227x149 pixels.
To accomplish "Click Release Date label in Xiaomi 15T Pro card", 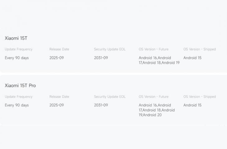I will click(59, 97).
